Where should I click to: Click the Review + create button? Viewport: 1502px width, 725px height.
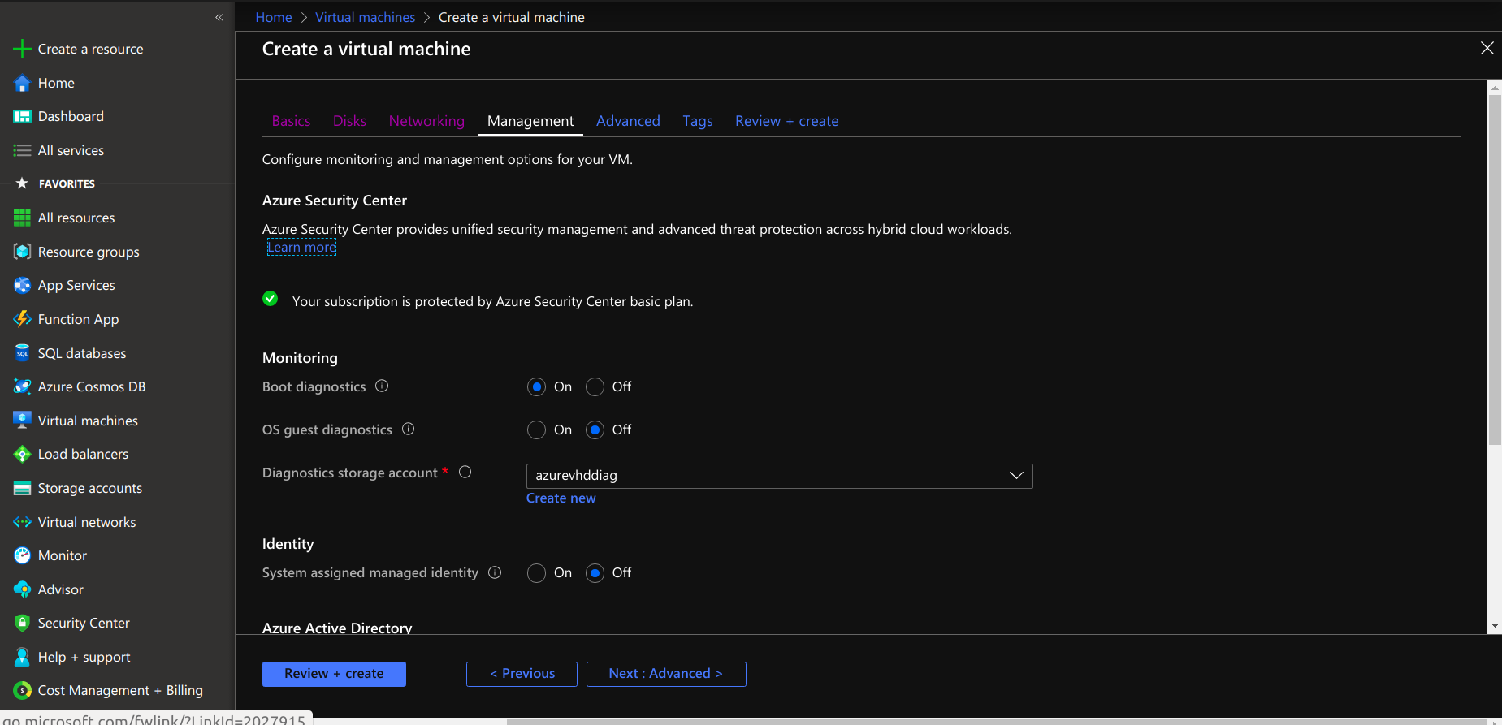pos(334,674)
